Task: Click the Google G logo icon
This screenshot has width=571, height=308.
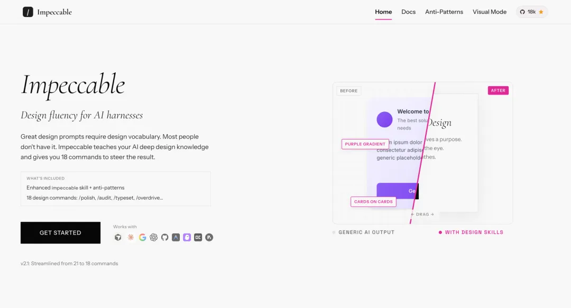Action: click(x=142, y=237)
